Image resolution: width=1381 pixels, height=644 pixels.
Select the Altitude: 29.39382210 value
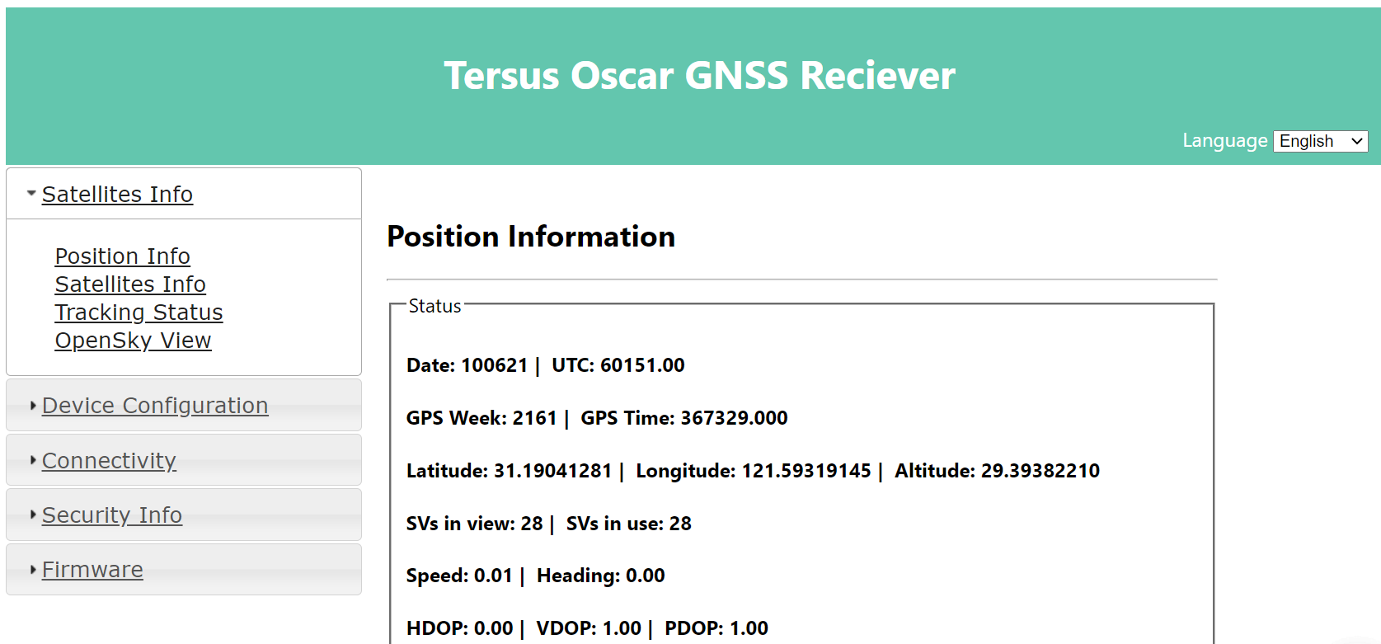(x=998, y=471)
